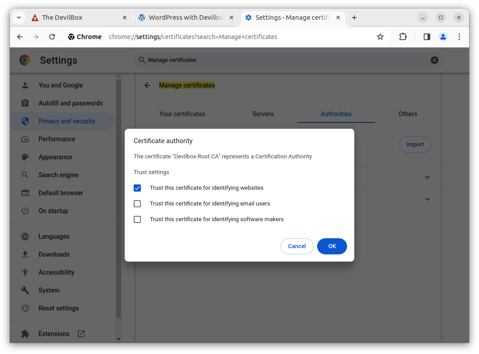Screen dimensions: 479x354
Task: Check trust for identifying software makers
Action: tap(137, 219)
